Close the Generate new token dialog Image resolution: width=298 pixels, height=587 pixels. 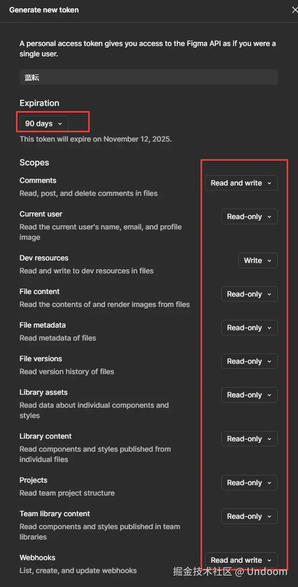[x=294, y=10]
